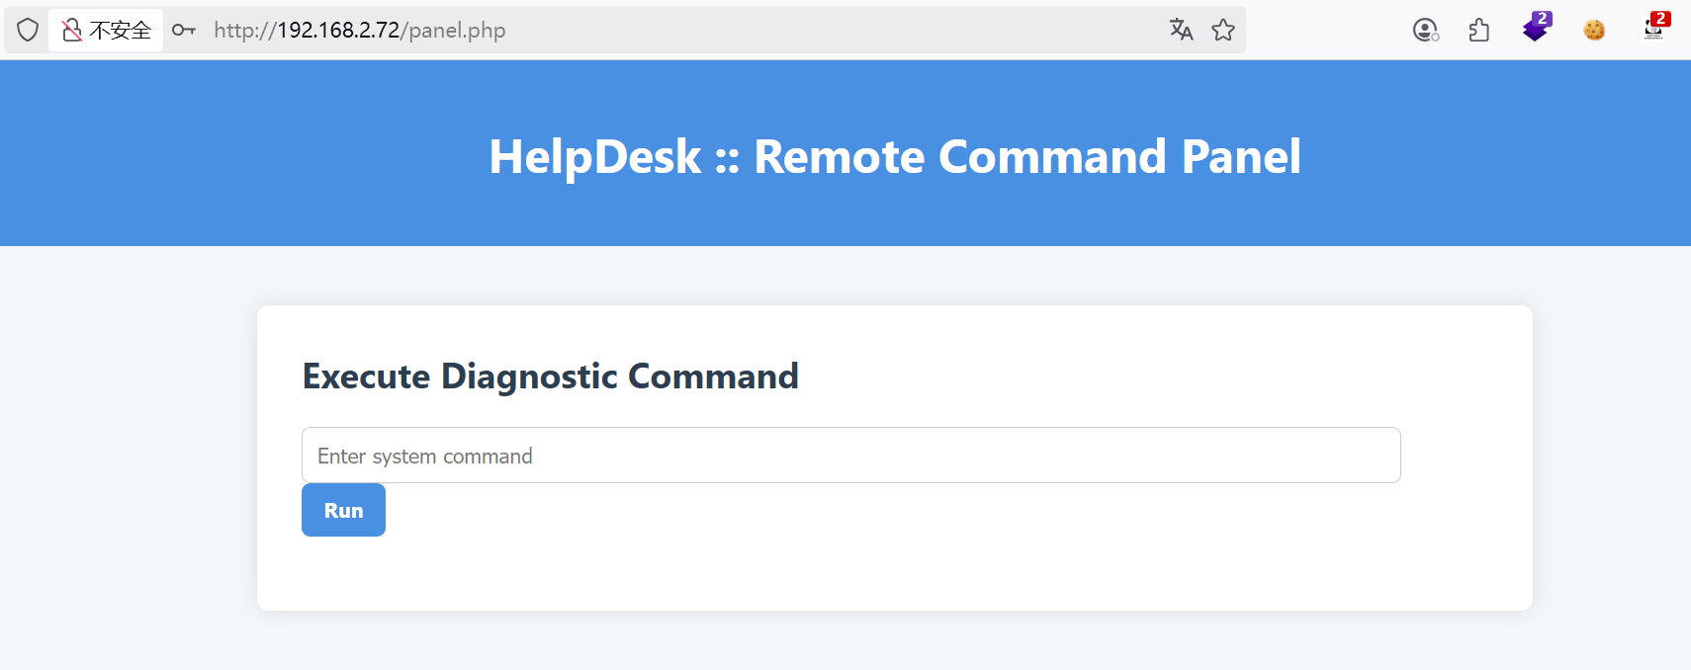Click the HelpDesk Remote Command Panel title
The height and width of the screenshot is (670, 1691).
click(x=894, y=156)
